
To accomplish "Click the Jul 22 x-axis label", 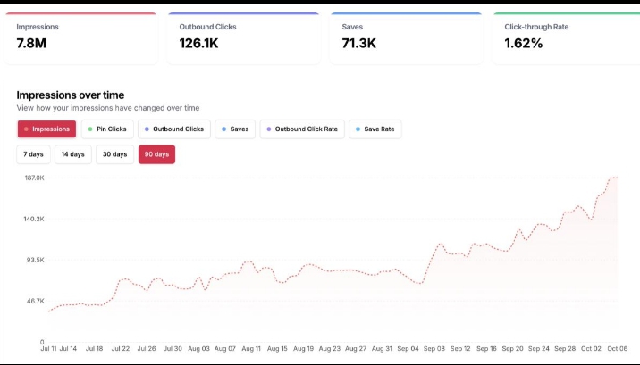I will [x=121, y=349].
